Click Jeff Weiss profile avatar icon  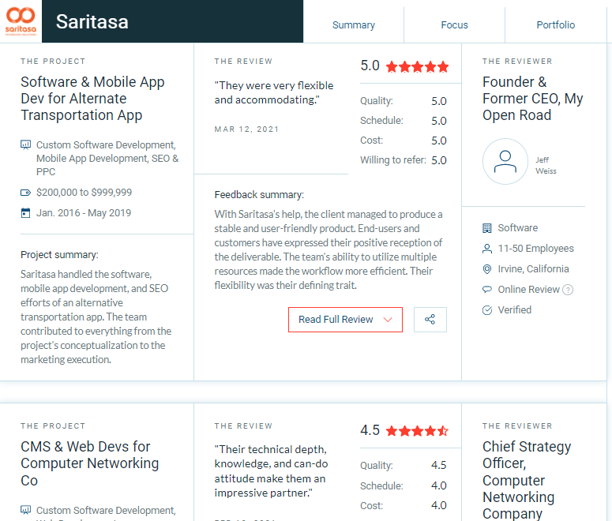(x=505, y=161)
